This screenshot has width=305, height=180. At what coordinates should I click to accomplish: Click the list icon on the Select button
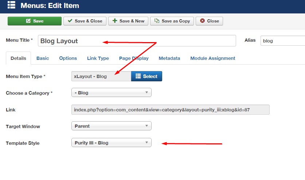(x=138, y=76)
